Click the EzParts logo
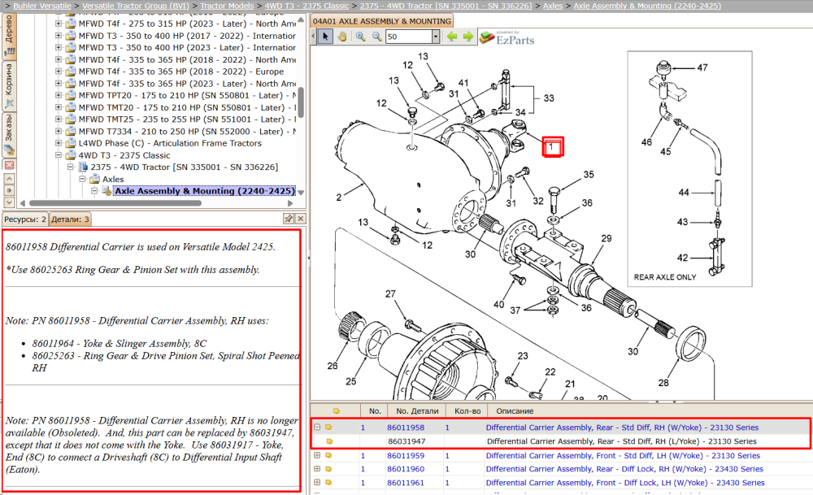The width and height of the screenshot is (813, 495). tap(507, 38)
